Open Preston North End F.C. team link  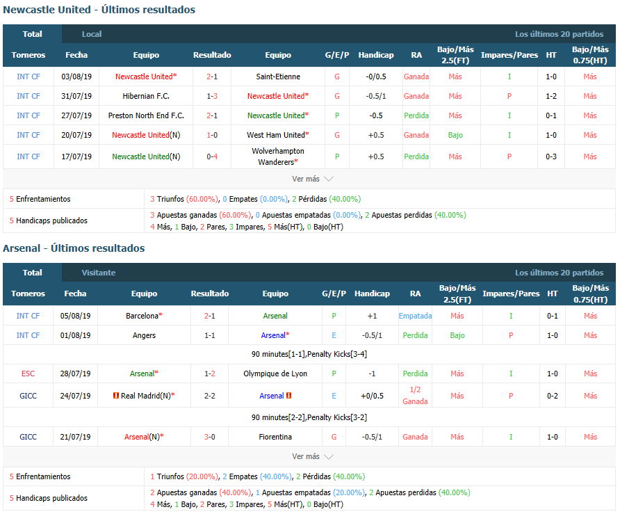click(146, 115)
